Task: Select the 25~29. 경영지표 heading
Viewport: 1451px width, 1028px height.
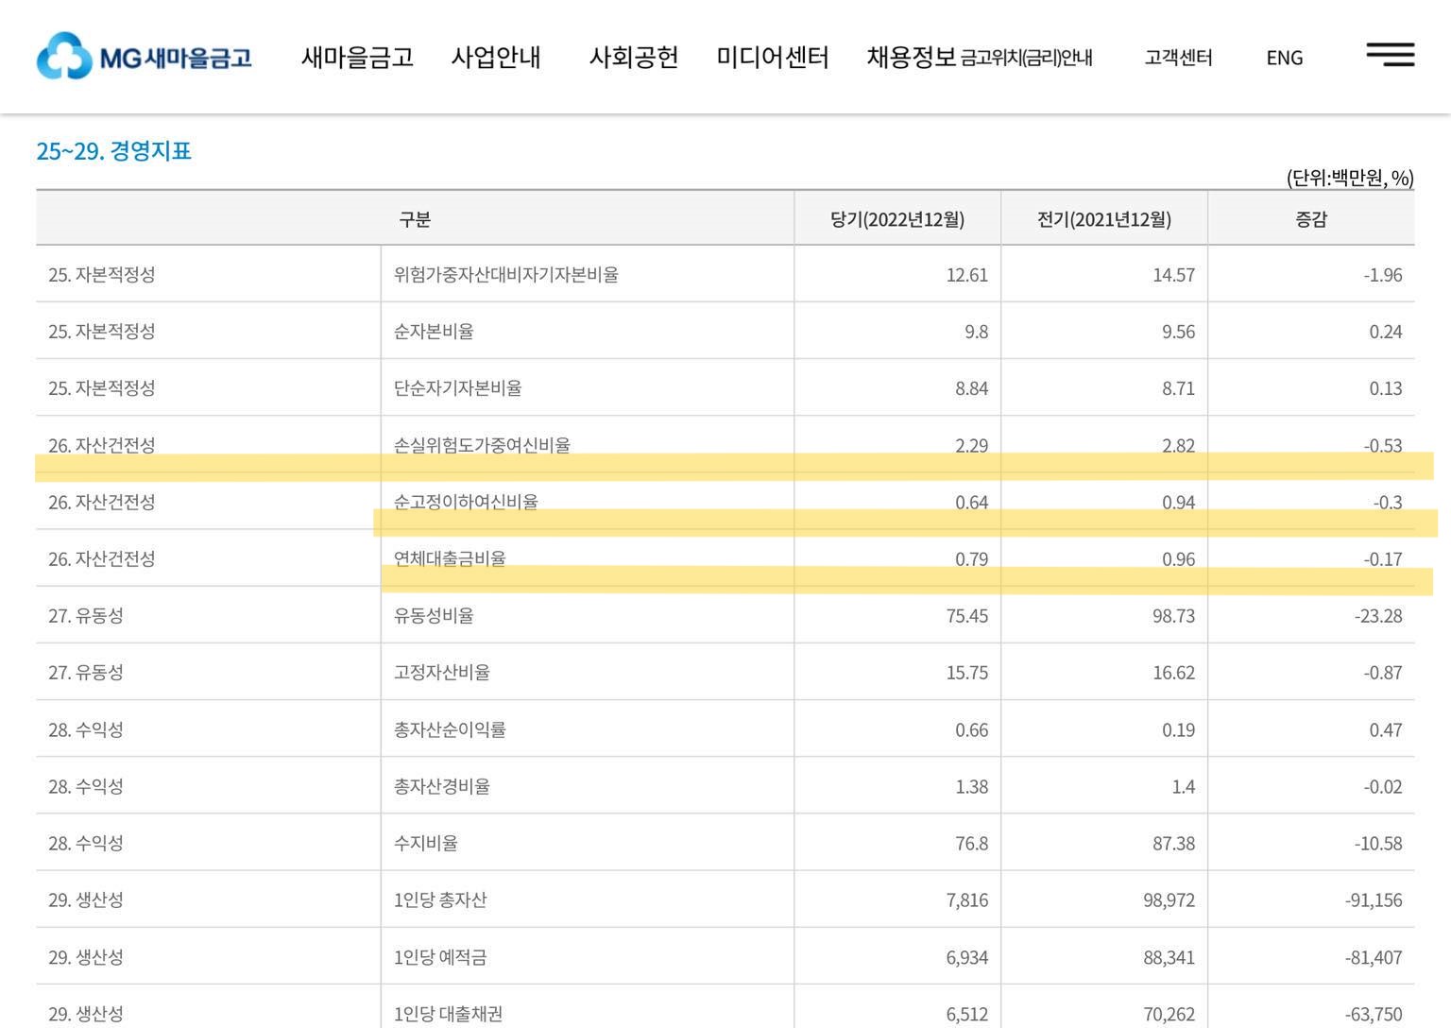Action: click(x=113, y=151)
